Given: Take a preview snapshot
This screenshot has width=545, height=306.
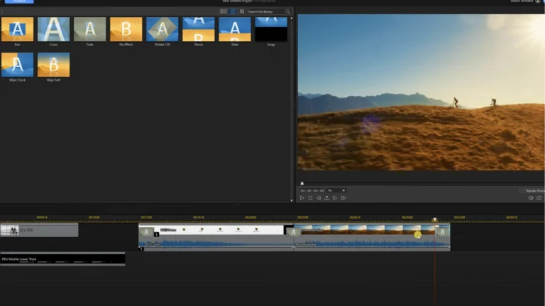Looking at the screenshot, I should pos(539,198).
